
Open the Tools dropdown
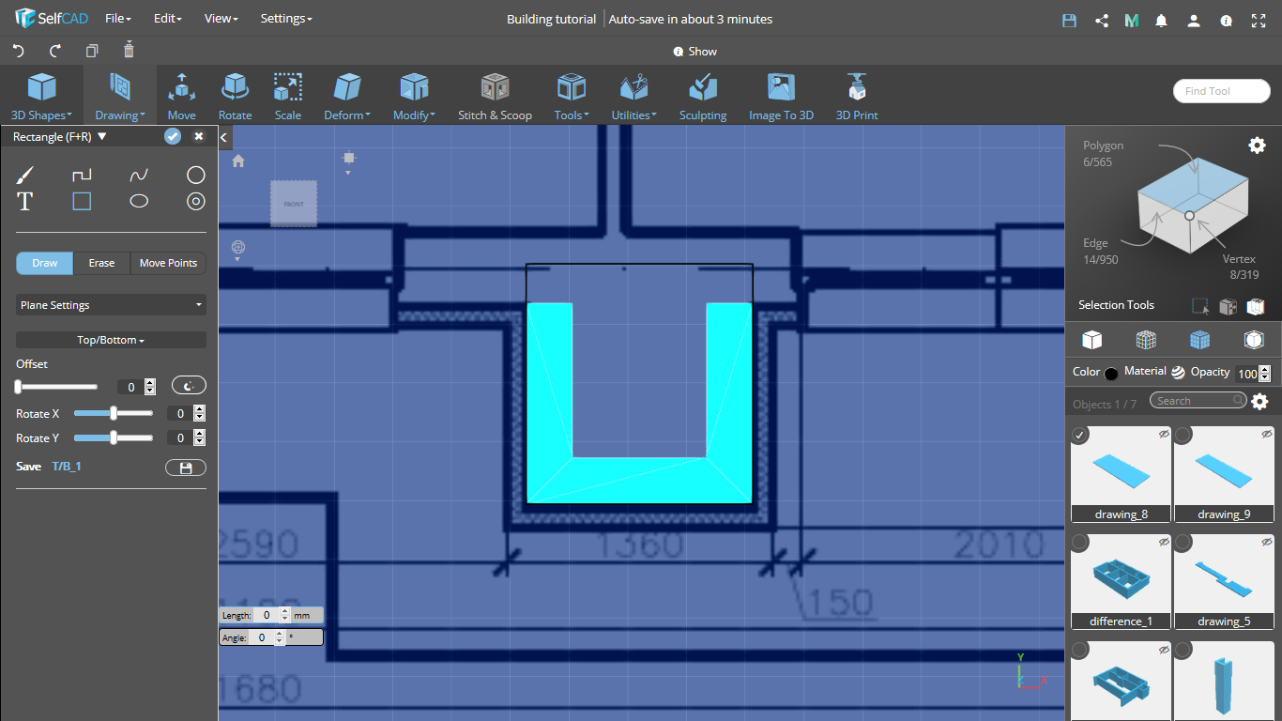(572, 97)
